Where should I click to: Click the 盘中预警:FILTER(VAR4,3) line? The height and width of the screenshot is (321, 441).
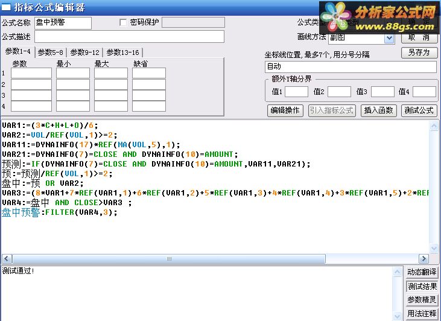(x=59, y=212)
